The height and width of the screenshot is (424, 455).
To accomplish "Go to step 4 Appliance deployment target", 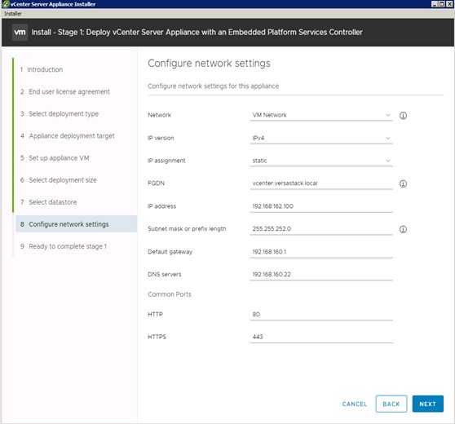I will 68,136.
